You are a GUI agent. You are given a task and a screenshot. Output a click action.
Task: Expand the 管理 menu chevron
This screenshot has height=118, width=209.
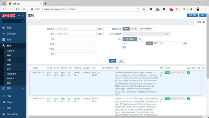pyautogui.click(x=24, y=88)
